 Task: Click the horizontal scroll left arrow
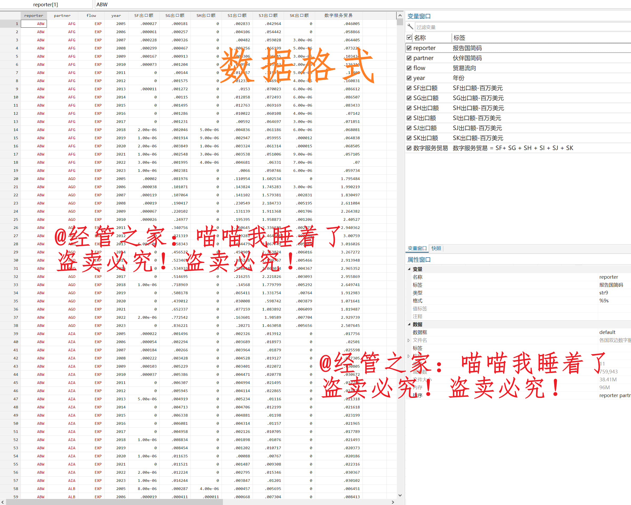[3, 502]
